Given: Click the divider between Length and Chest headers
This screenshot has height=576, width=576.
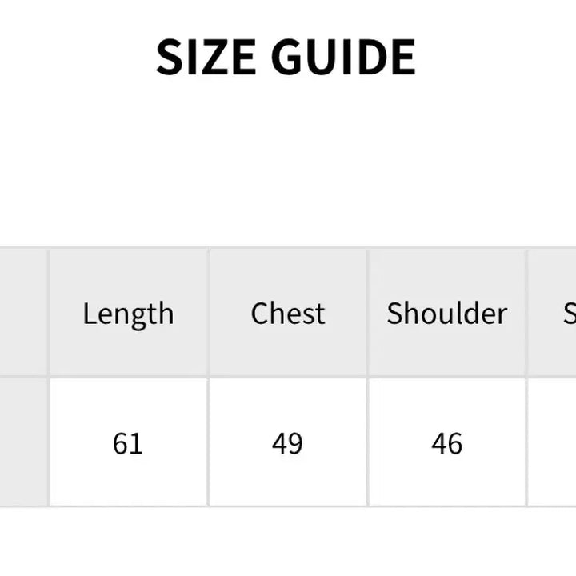Looking at the screenshot, I should (x=209, y=314).
